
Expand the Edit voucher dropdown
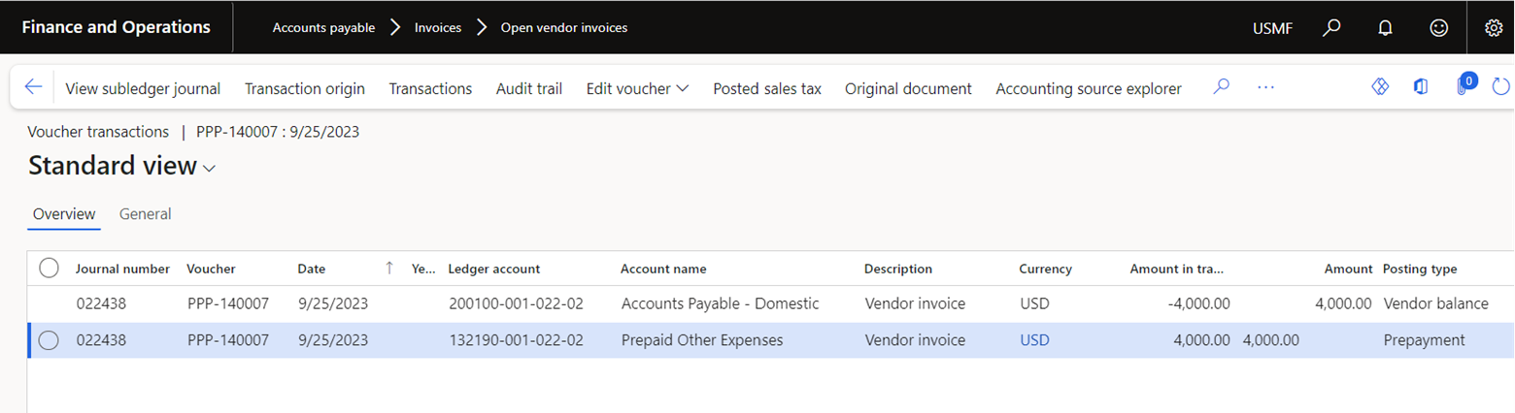637,88
